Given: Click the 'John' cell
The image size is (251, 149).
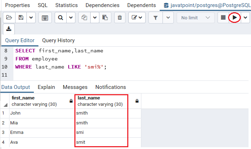Looking at the screenshot, I should [42, 113].
